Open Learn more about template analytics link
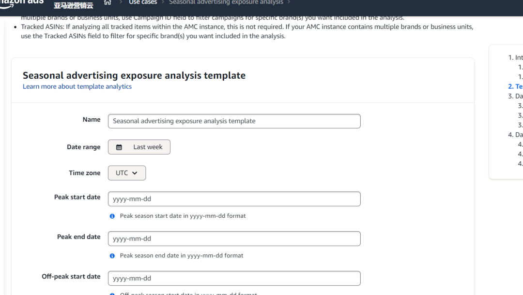 [x=77, y=86]
